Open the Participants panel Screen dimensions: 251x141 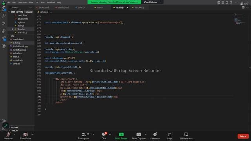tap(84, 136)
